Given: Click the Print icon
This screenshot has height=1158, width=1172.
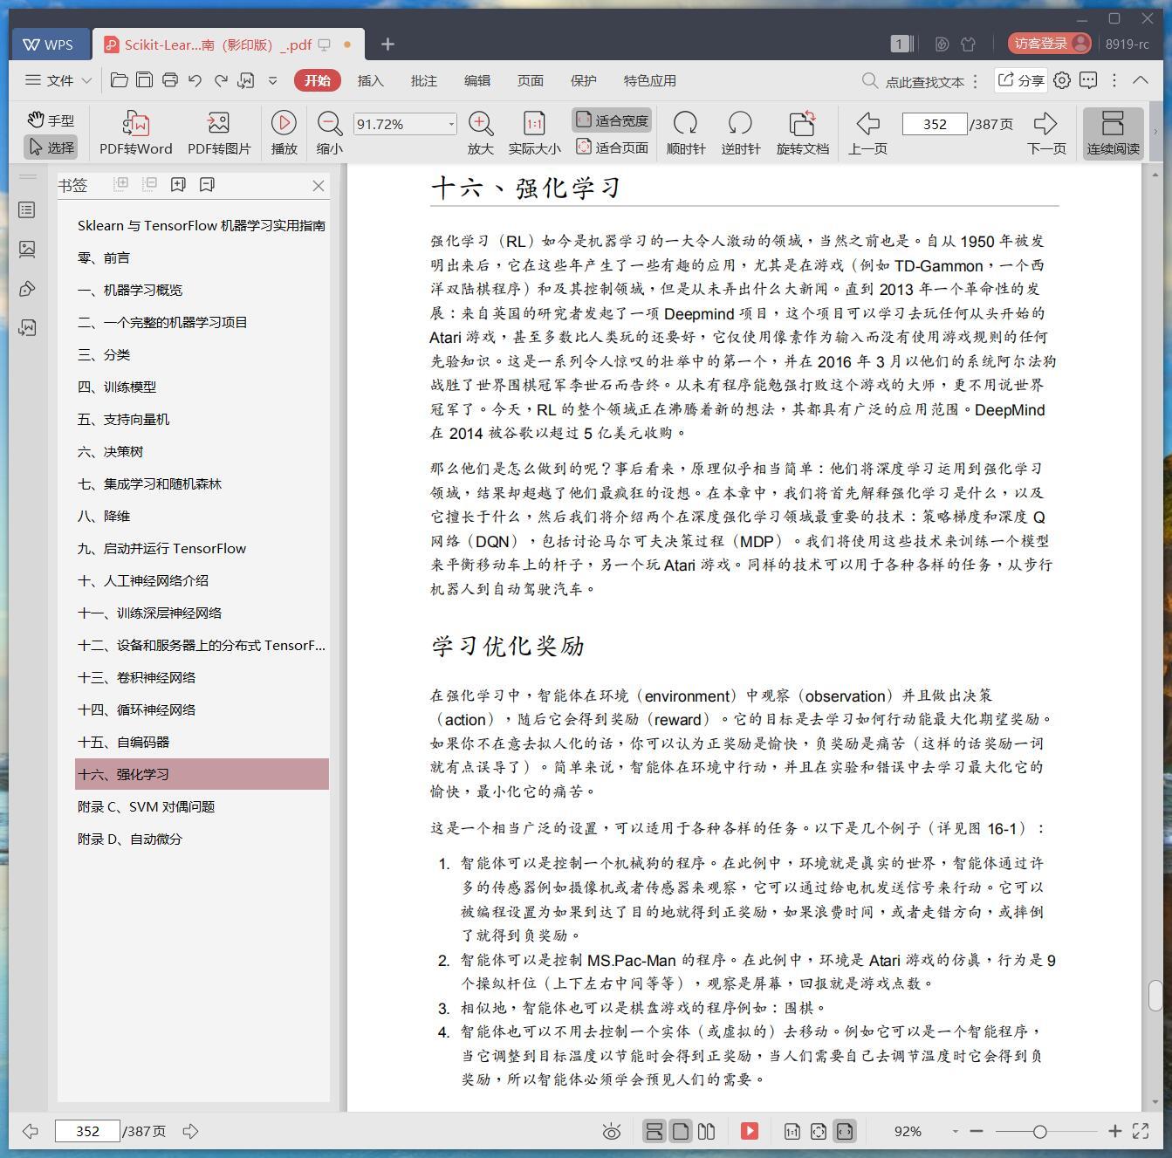Looking at the screenshot, I should 169,80.
